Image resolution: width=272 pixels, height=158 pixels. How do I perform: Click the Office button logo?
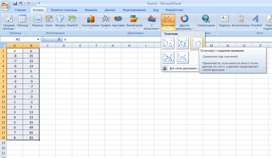tap(6, 5)
